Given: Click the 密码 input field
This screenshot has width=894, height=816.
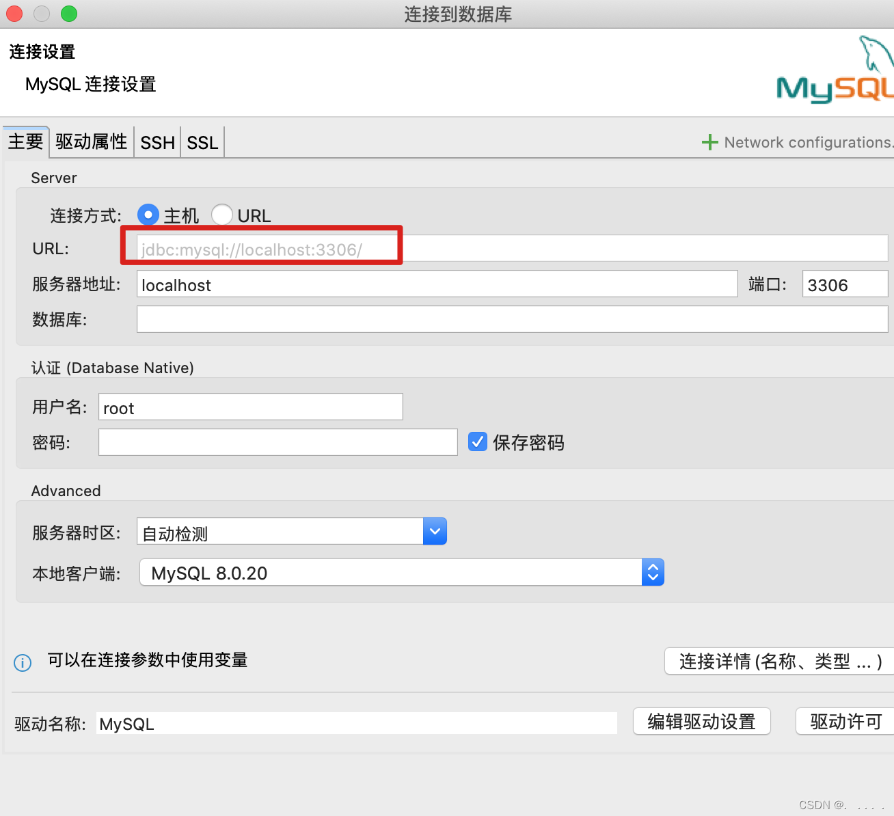Looking at the screenshot, I should click(278, 442).
